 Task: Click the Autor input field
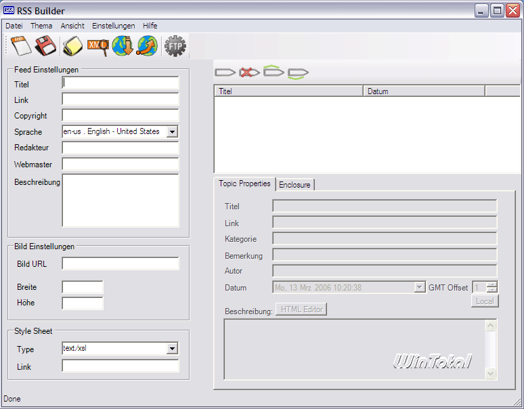tap(385, 271)
